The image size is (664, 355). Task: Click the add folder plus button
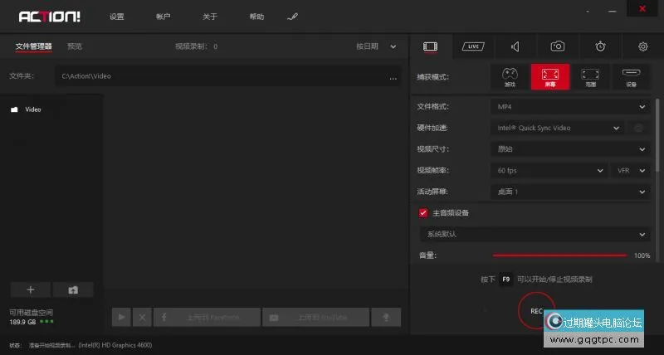pyautogui.click(x=31, y=289)
